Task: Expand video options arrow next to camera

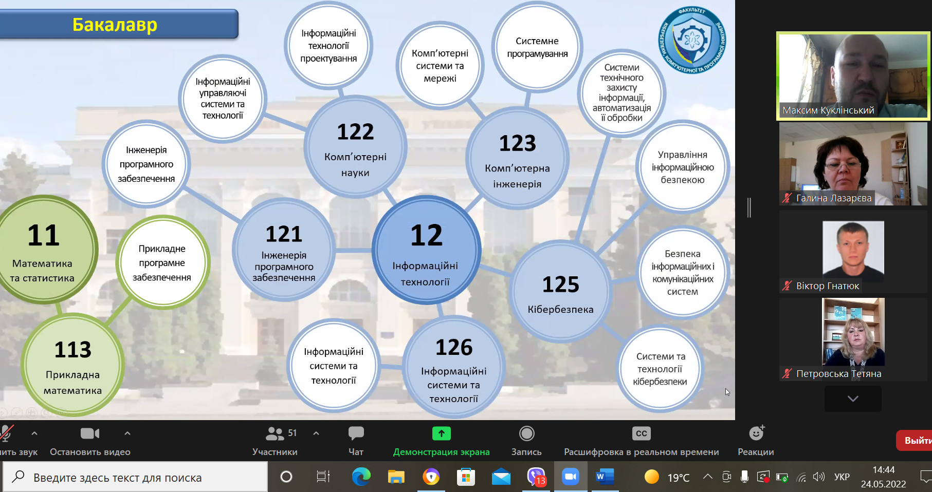Action: pos(127,433)
